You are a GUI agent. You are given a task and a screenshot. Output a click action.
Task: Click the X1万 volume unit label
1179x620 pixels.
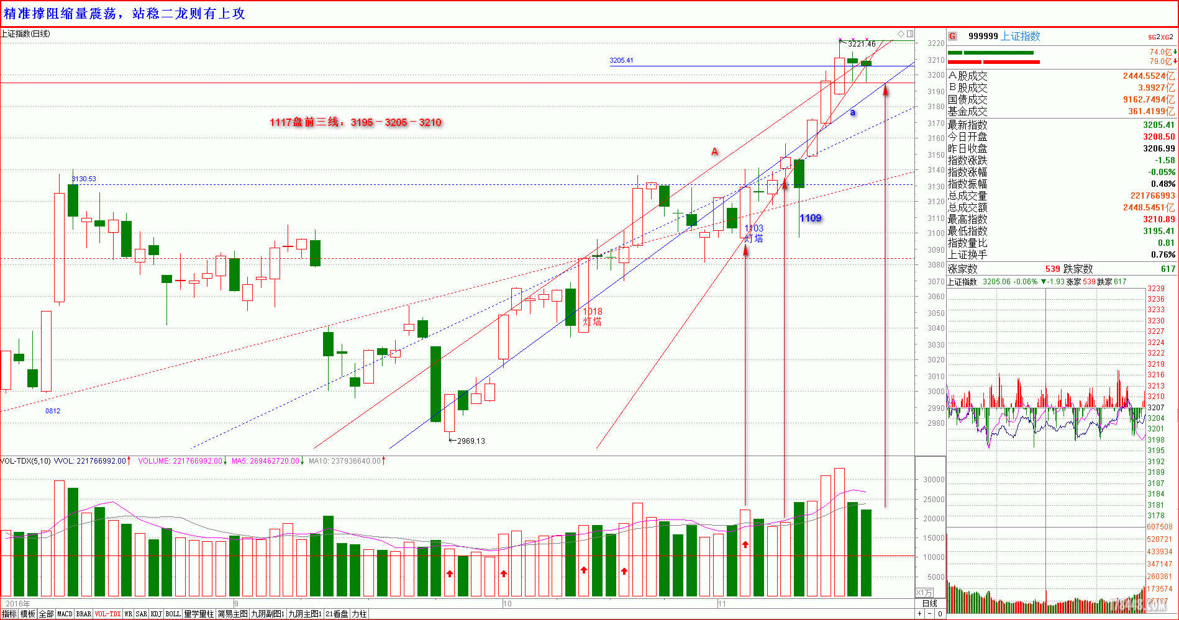(x=924, y=593)
